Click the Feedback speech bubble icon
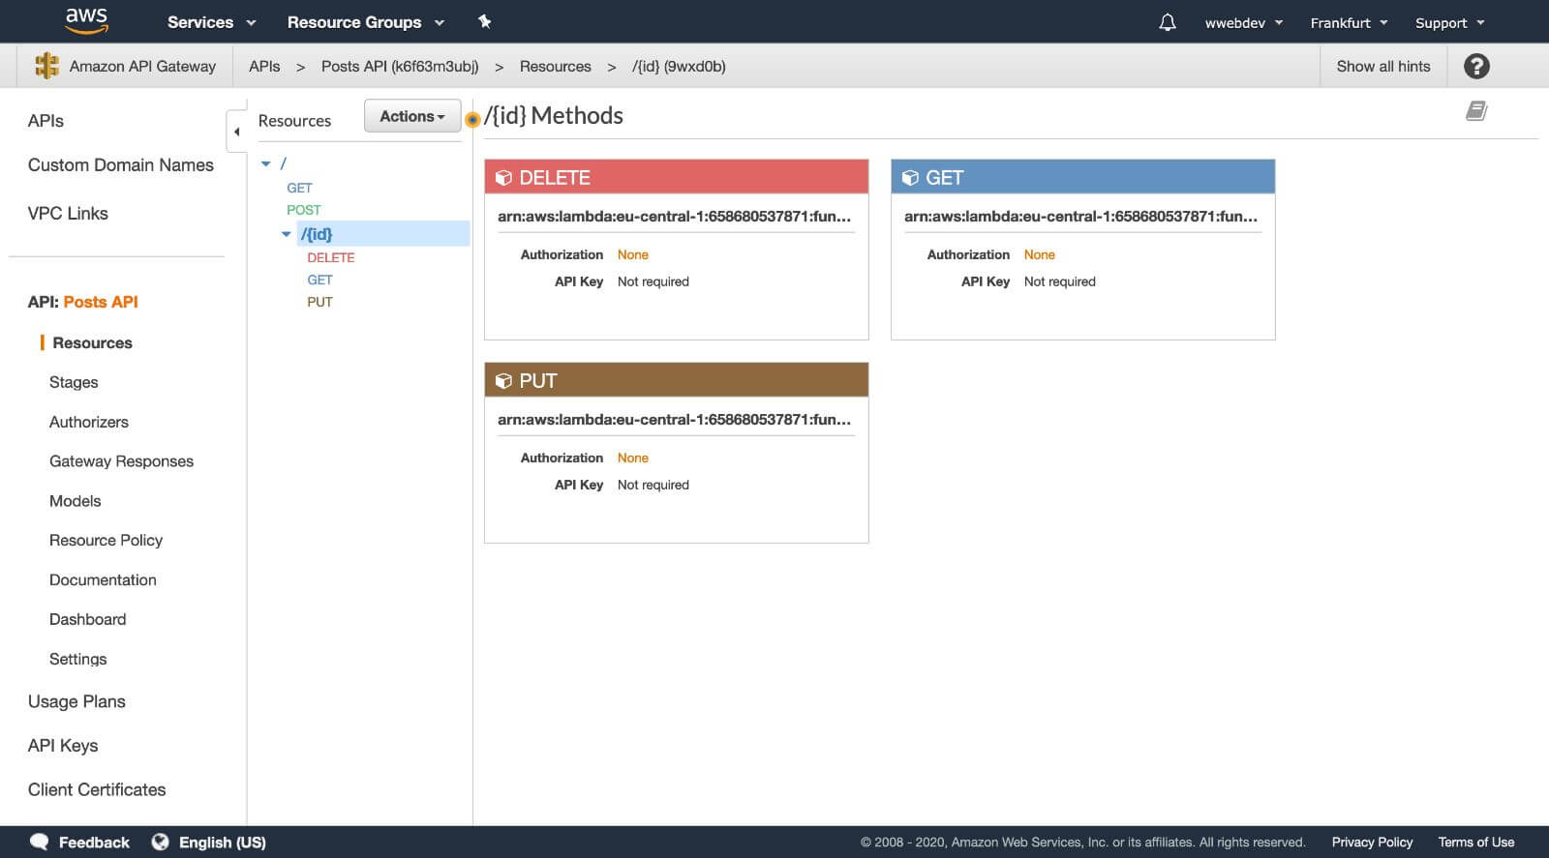Screen dimensions: 1549x858 pos(40,842)
